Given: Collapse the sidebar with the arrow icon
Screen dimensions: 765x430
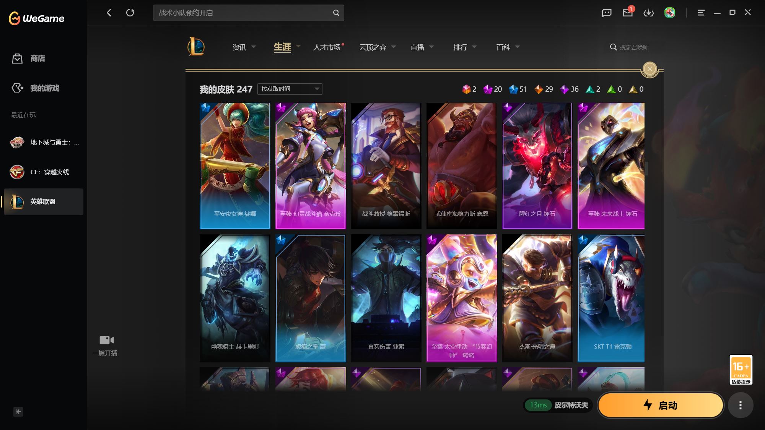Looking at the screenshot, I should 18,412.
